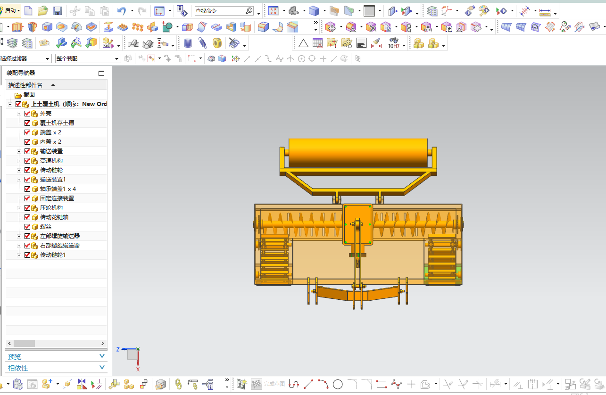The width and height of the screenshot is (606, 395).
Task: Open the selection filter dropdown
Action: tap(25, 58)
